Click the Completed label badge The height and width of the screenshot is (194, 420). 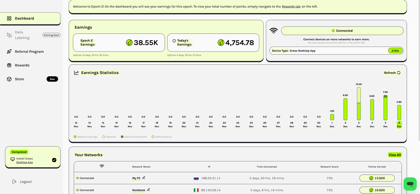[x=19, y=152]
